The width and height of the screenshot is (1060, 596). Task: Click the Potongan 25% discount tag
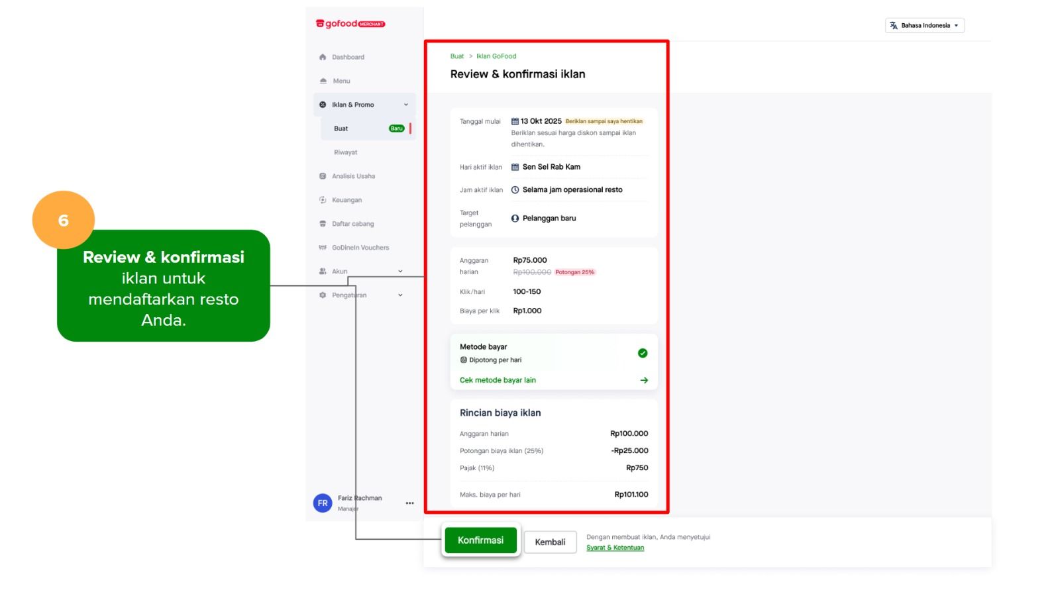(x=574, y=272)
